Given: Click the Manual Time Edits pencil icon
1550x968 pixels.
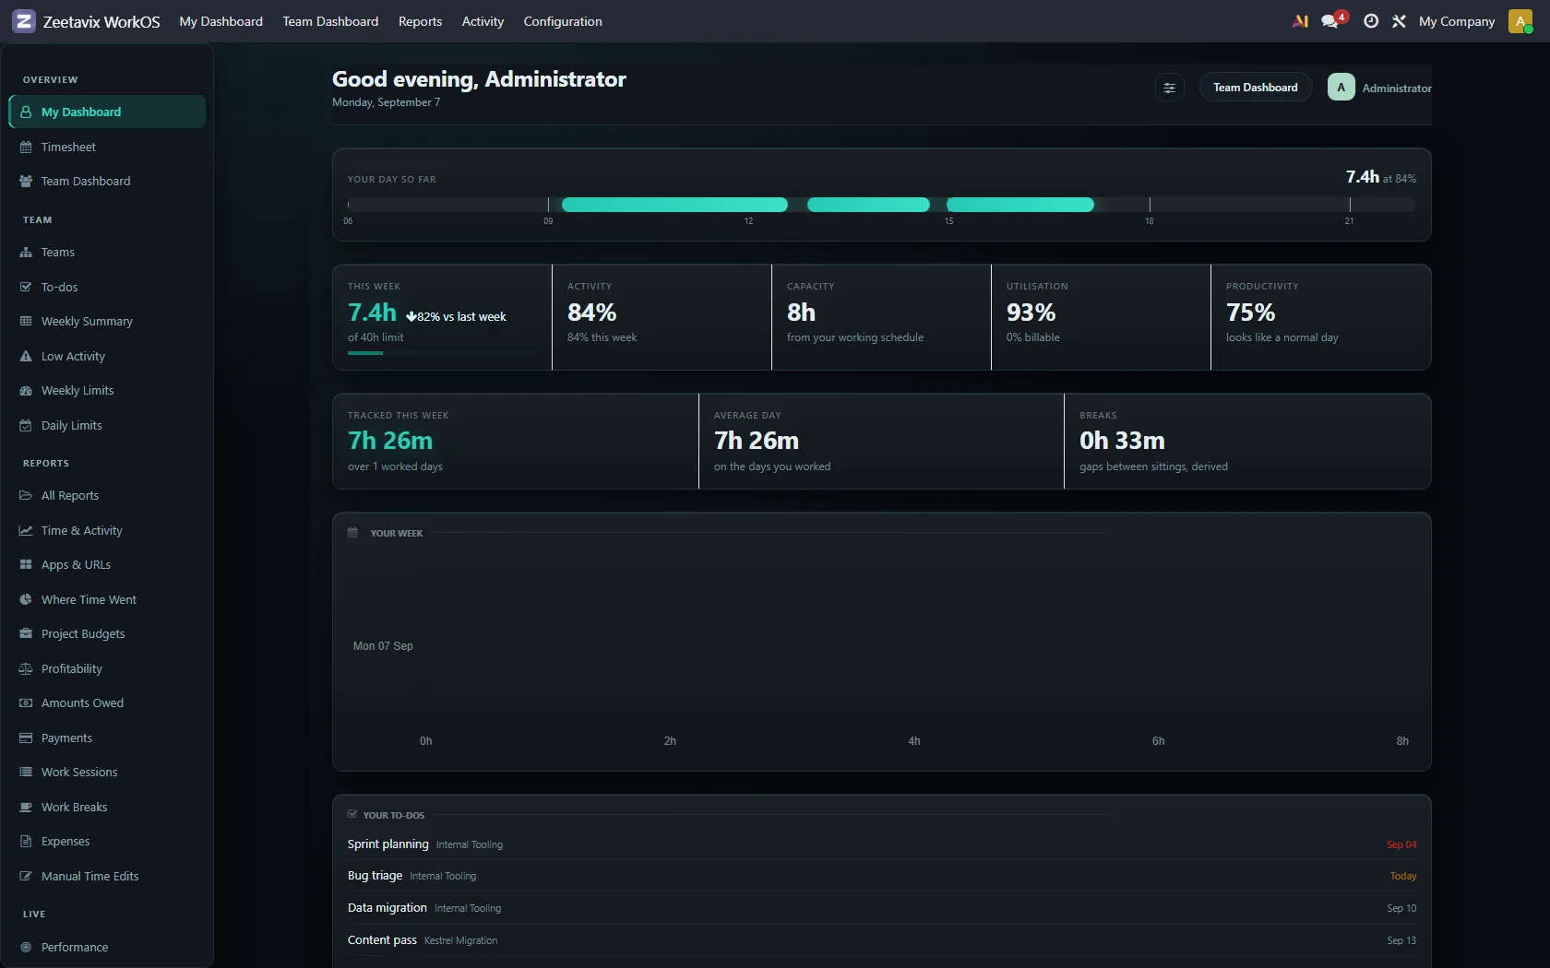Looking at the screenshot, I should [x=26, y=877].
